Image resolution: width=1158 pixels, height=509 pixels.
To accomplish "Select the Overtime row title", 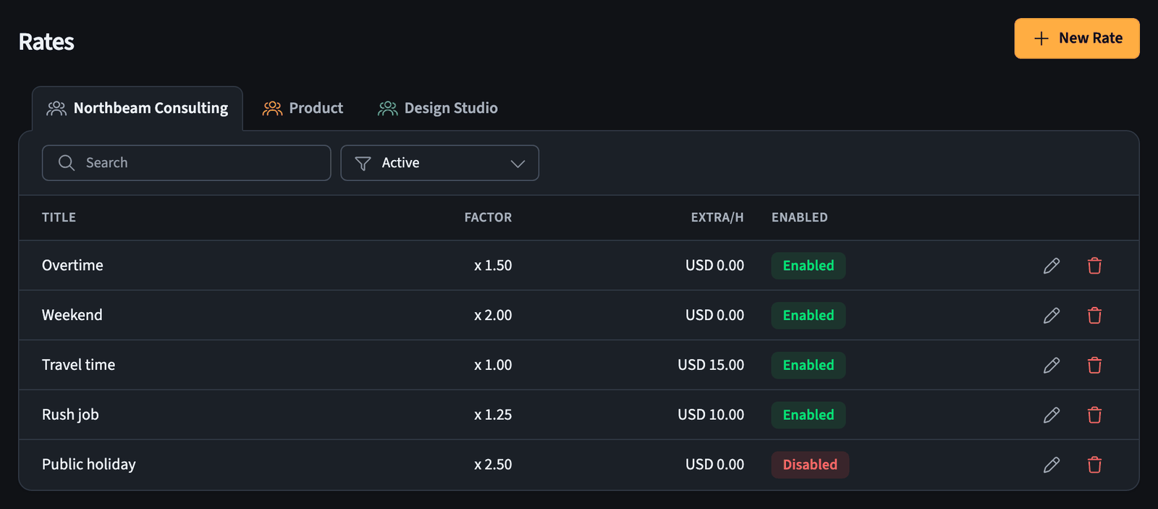I will [72, 266].
